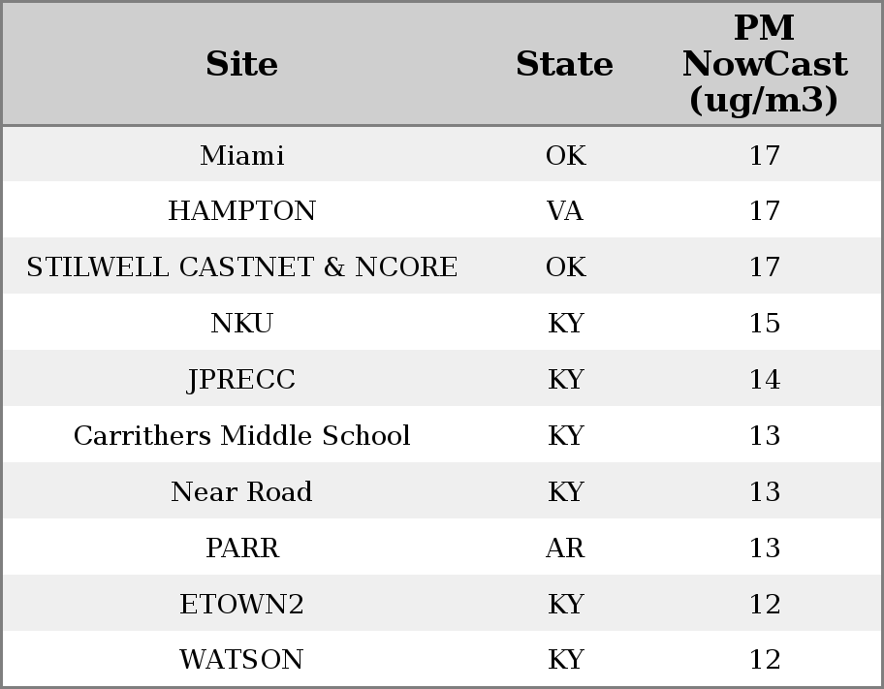The width and height of the screenshot is (884, 689).
Task: Click the KY state beside WATSON
Action: [x=565, y=659]
